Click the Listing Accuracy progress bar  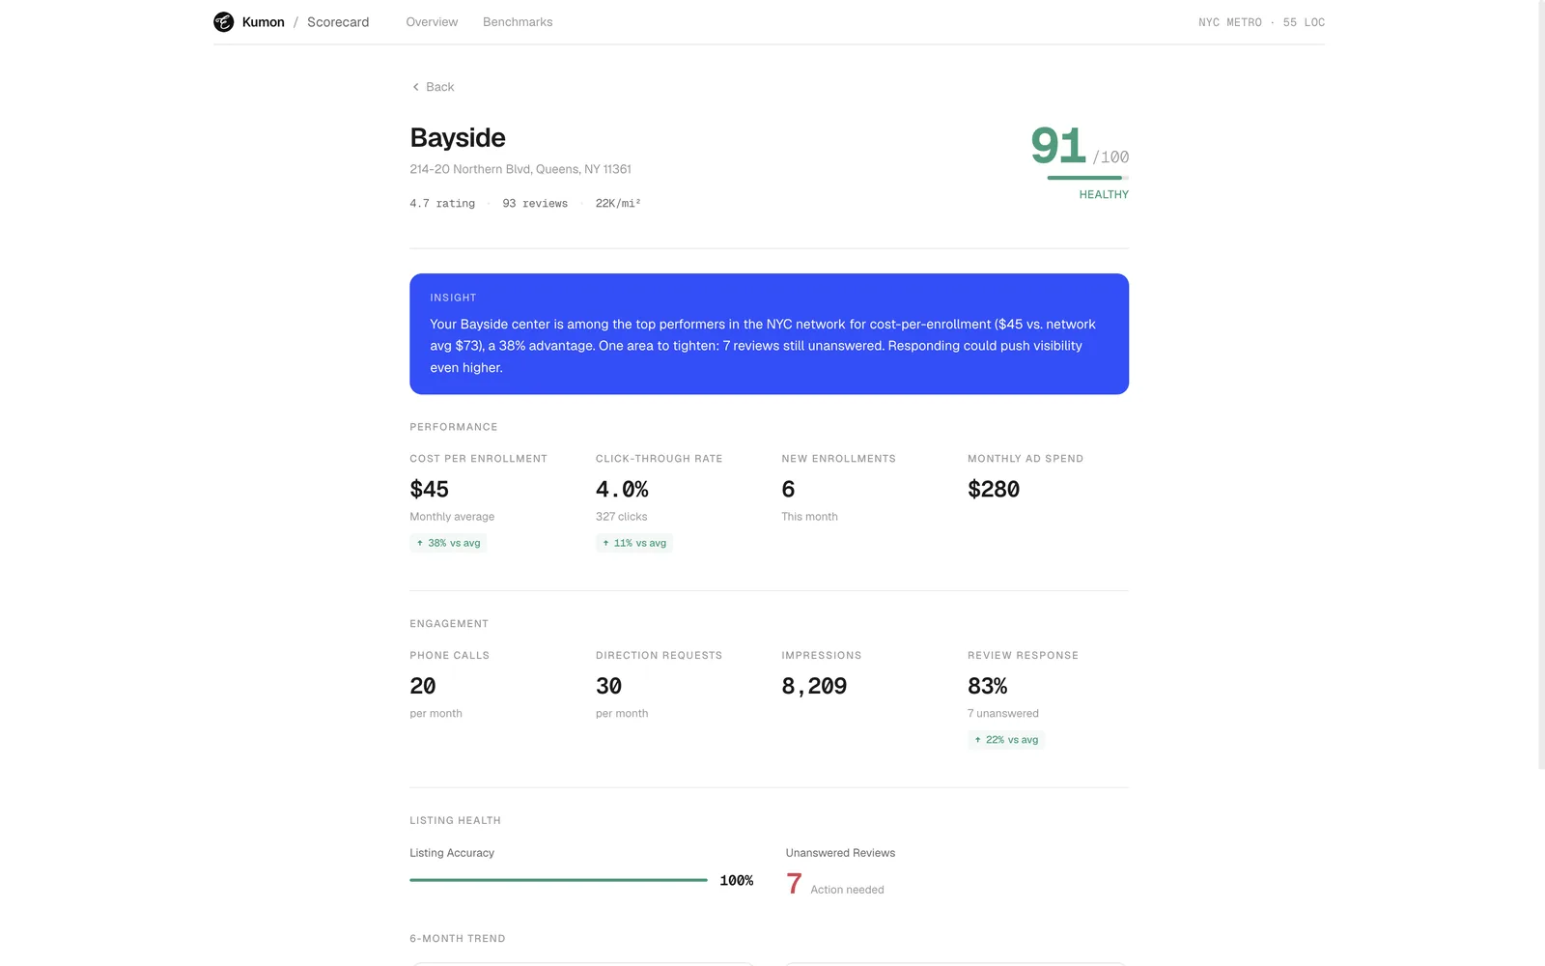[x=558, y=880]
